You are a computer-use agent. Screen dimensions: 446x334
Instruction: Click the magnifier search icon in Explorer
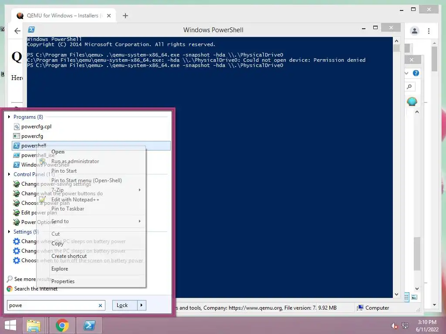tap(409, 87)
